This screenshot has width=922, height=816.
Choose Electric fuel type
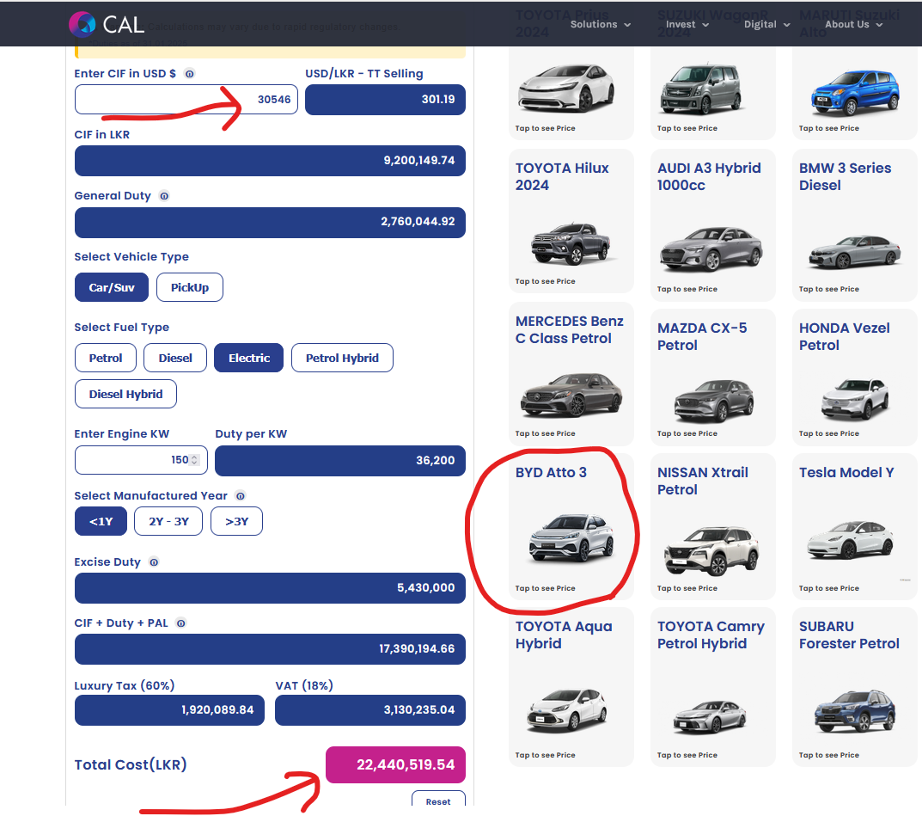click(248, 359)
